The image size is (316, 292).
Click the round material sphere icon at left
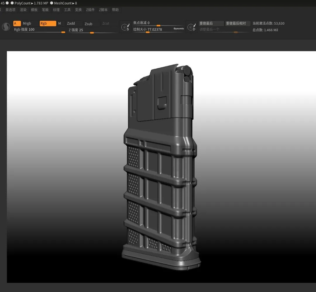(x=6, y=27)
